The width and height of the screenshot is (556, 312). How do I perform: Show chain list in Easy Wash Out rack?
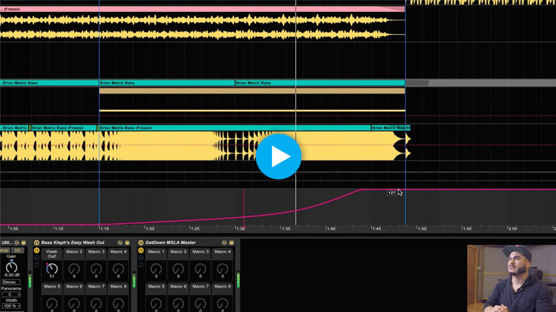click(x=36, y=258)
